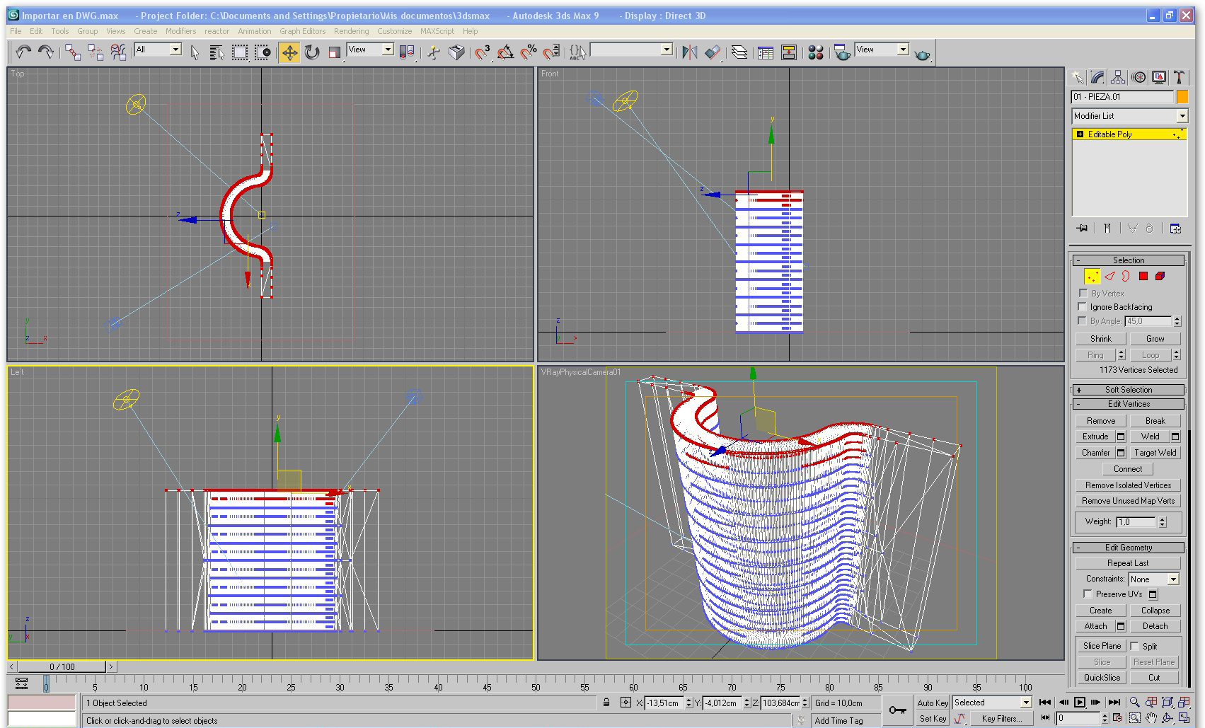Select the Select and Link tool

72,52
